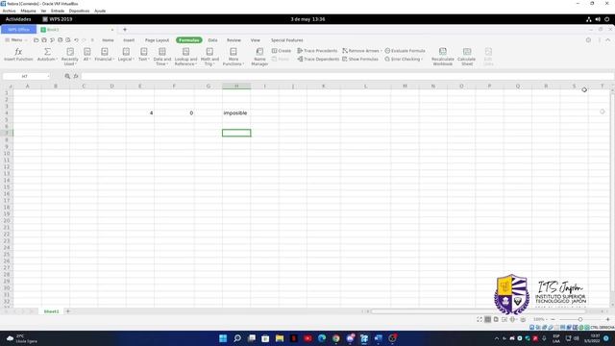Collapse the ribbon with the chevron
Screen dimensions: 615x346
click(x=608, y=40)
